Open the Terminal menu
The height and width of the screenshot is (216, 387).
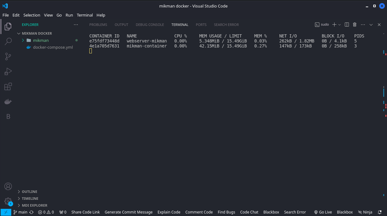85,15
